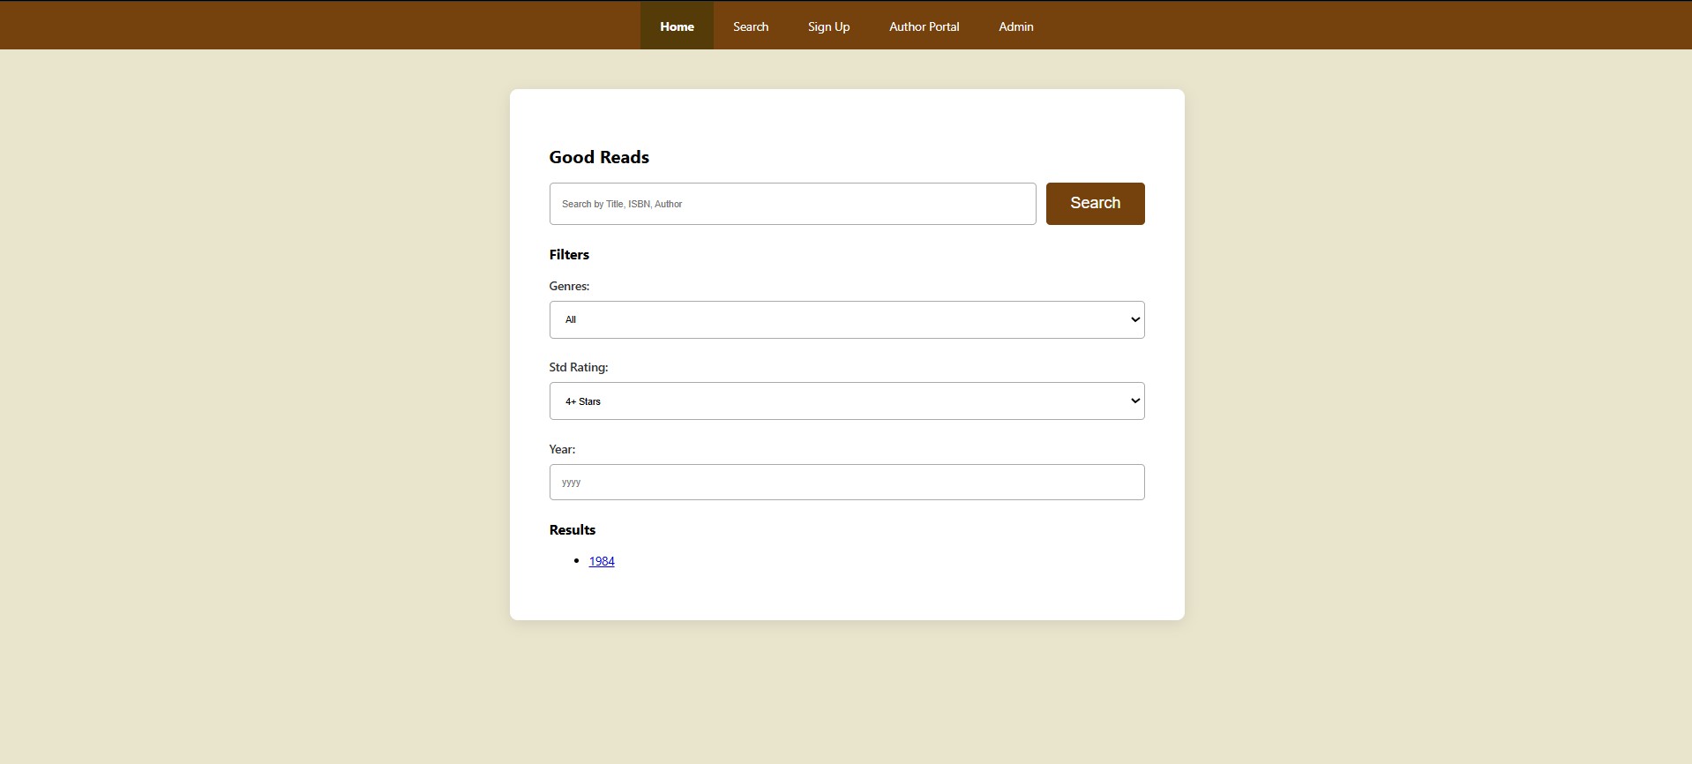This screenshot has width=1692, height=764.
Task: Open the Search page from the navbar
Action: point(751,26)
